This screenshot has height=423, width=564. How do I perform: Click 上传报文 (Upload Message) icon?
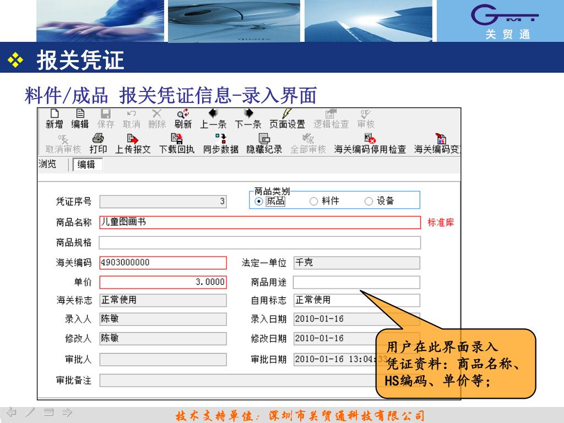[x=133, y=144]
